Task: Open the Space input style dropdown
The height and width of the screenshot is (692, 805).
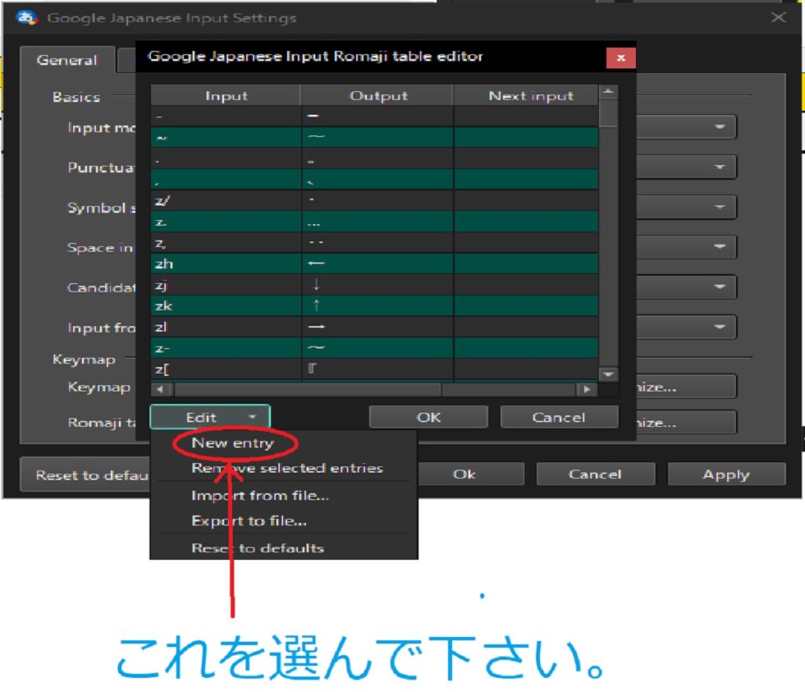Action: [687, 247]
